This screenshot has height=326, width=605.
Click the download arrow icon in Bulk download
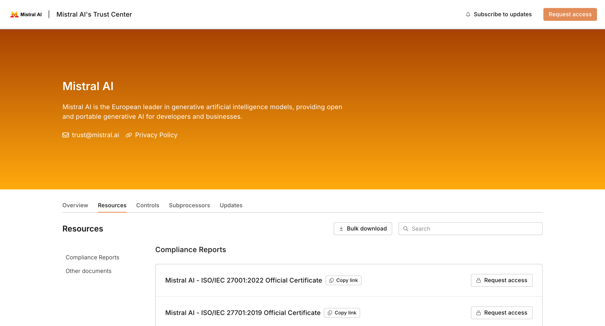pyautogui.click(x=341, y=229)
